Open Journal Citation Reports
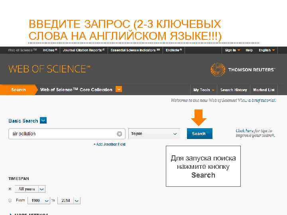 (x=84, y=50)
